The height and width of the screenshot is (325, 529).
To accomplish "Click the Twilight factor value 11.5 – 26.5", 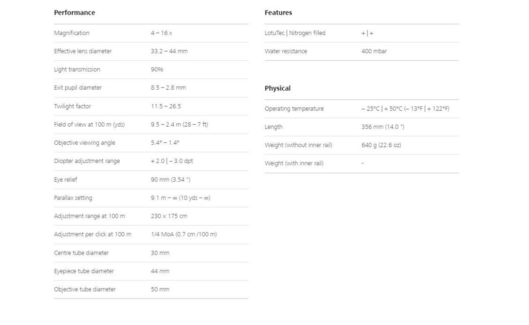I will [x=166, y=106].
